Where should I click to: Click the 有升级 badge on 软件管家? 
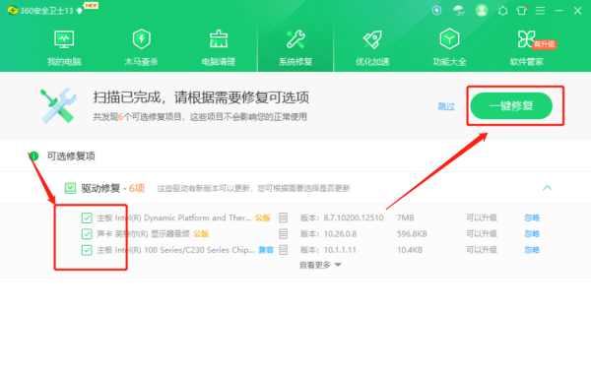545,44
